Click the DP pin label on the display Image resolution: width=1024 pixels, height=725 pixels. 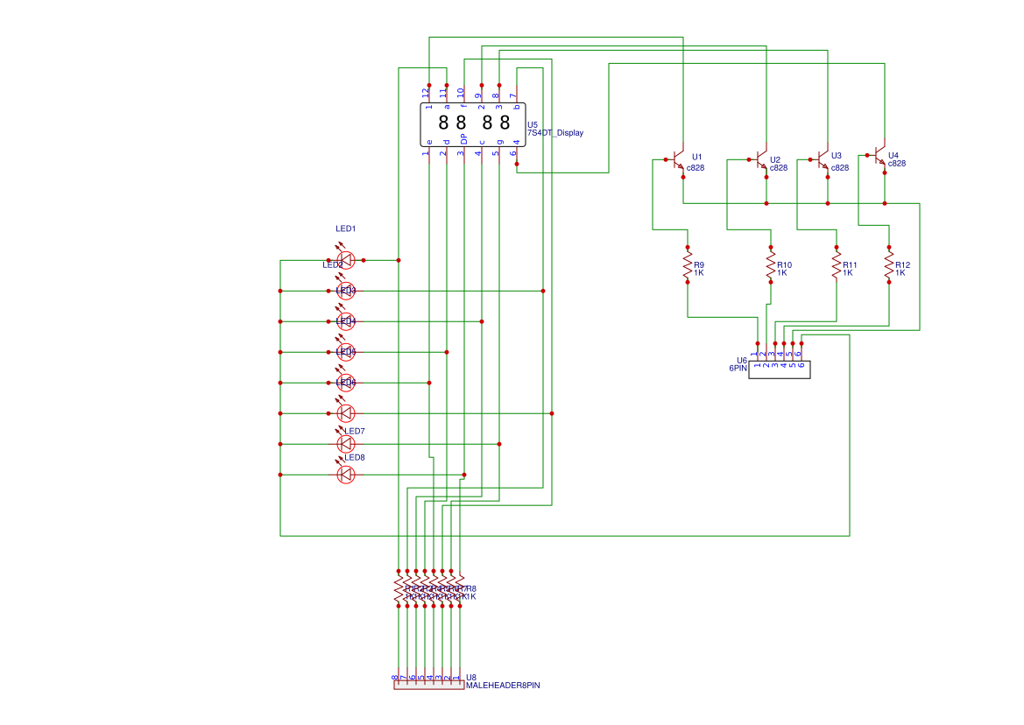463,139
